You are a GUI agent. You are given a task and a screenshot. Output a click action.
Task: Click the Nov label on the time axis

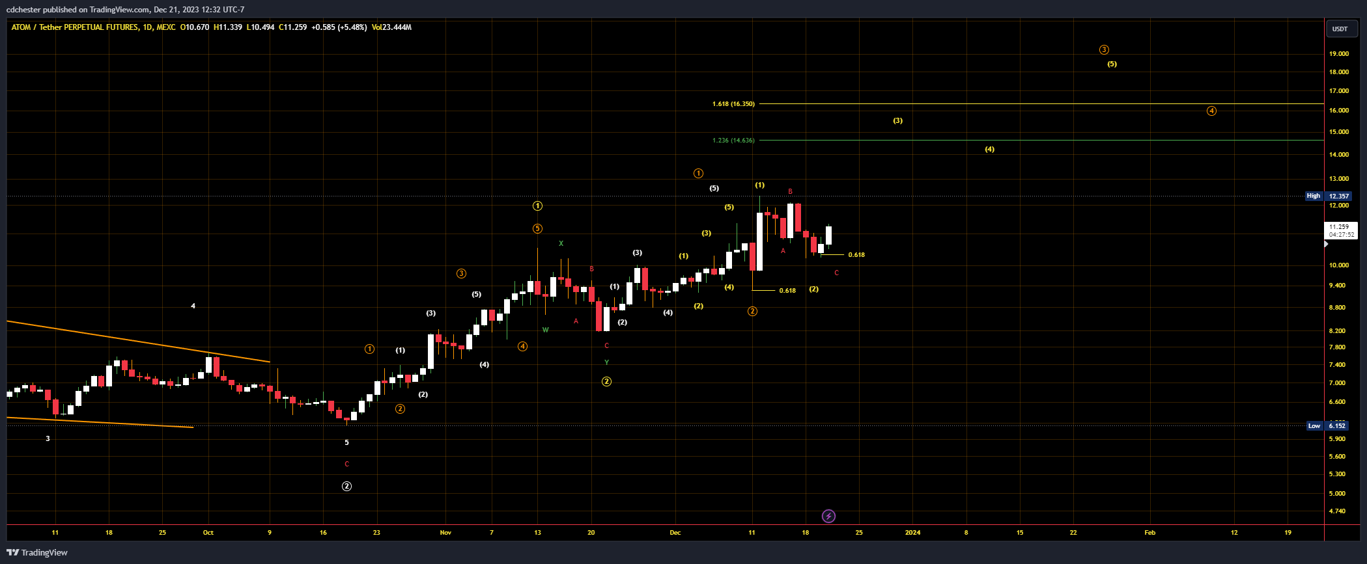445,533
